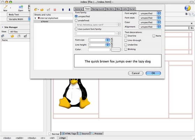The height and width of the screenshot is (140, 195).
Task: Click the yellow refresh icon in the CSS dialog
Action: [x=42, y=9]
